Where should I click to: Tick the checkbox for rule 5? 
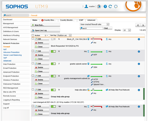[x=33, y=39]
